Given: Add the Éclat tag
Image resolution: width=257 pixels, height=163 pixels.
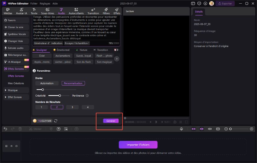Looking at the screenshot, I should (42, 56).
